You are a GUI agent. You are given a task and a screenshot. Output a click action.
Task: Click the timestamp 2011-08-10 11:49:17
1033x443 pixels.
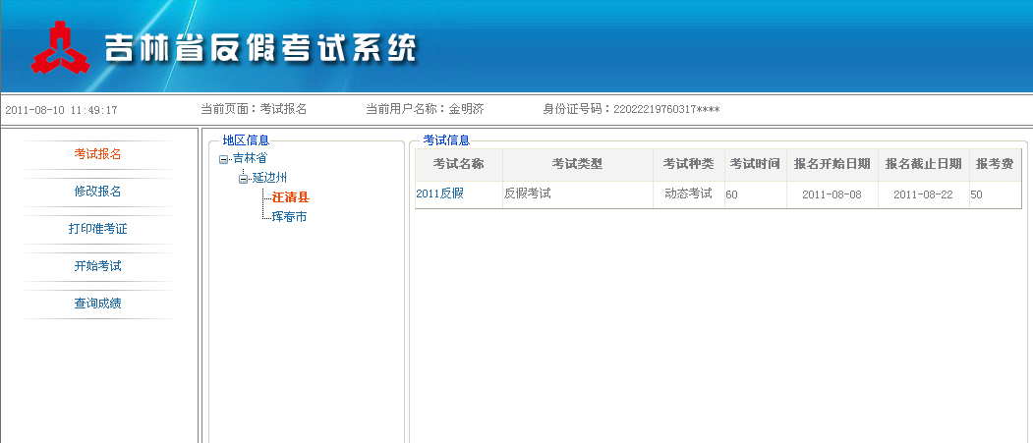(61, 111)
